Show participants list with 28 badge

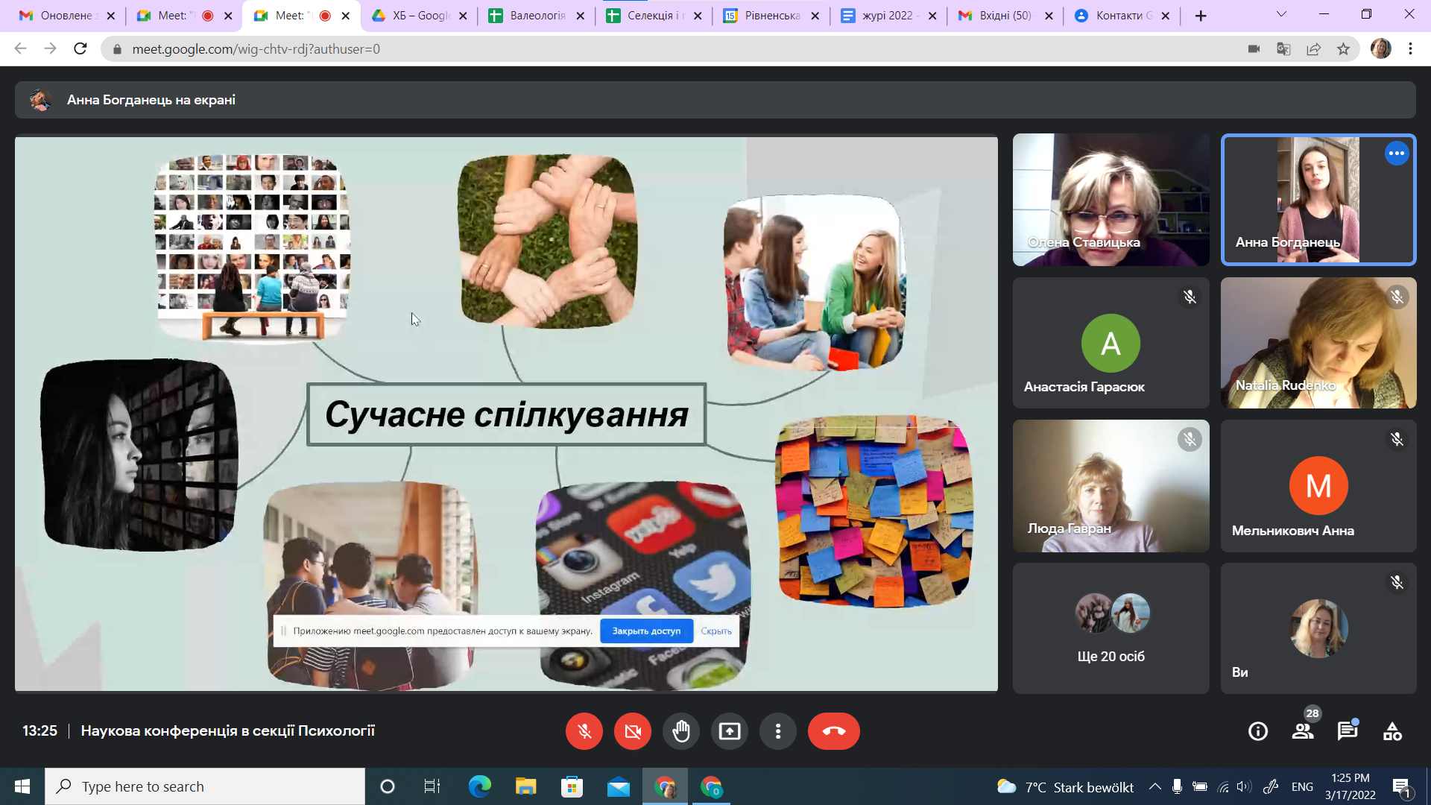[x=1303, y=731]
